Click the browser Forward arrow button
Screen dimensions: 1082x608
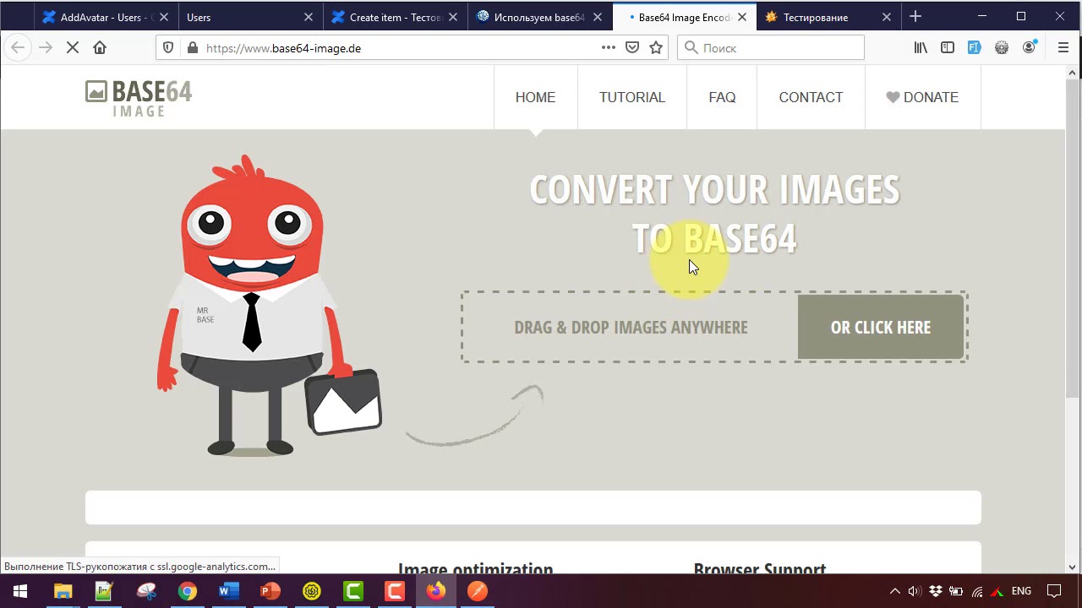pos(46,48)
